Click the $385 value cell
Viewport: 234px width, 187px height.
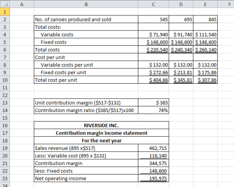tap(154, 102)
